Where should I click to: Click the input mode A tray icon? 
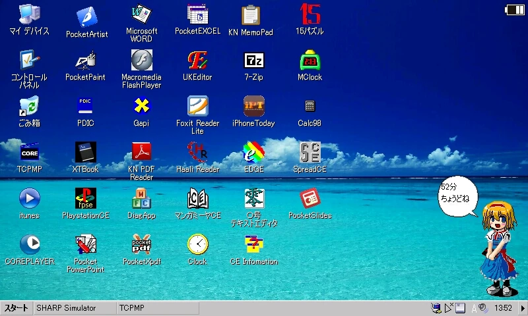coord(474,308)
